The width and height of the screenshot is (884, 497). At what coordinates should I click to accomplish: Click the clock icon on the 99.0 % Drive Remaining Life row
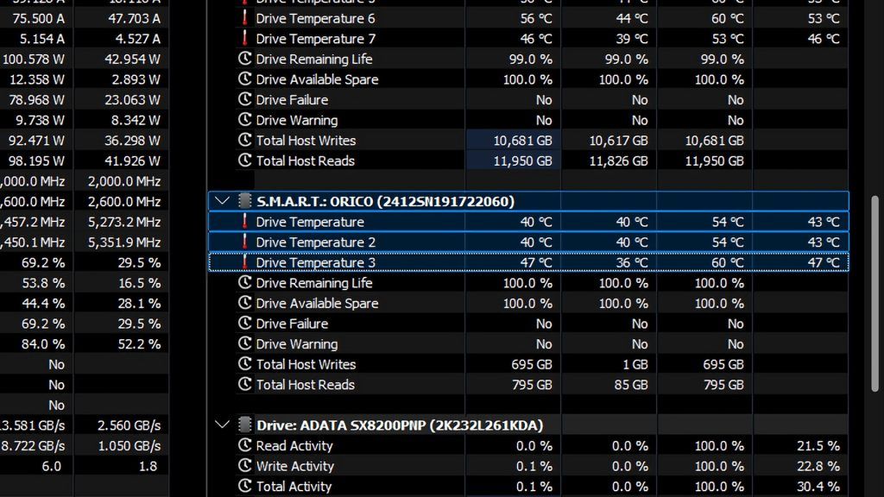pos(244,59)
